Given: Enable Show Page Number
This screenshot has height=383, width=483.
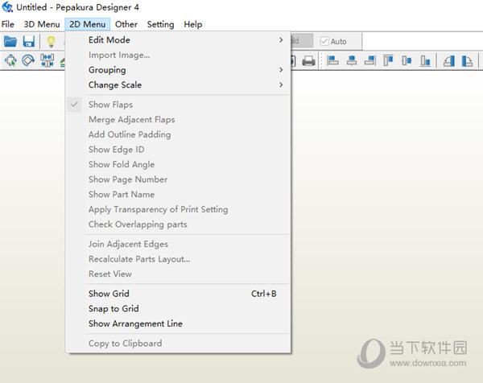Looking at the screenshot, I should pos(178,179).
